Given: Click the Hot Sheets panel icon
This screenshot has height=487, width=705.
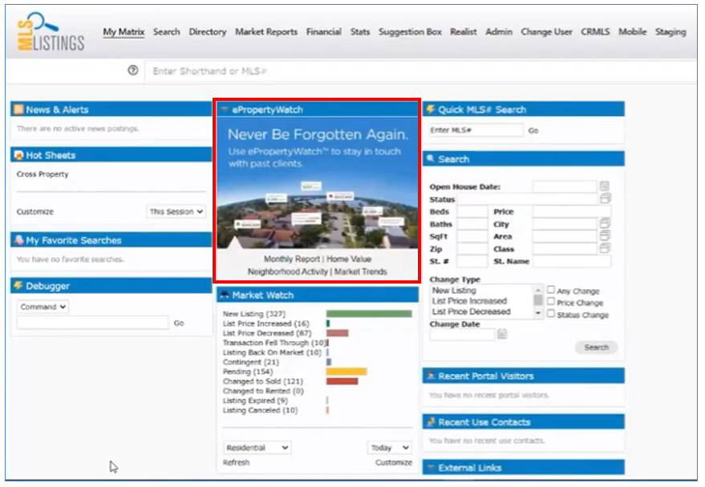Looking at the screenshot, I should [18, 155].
